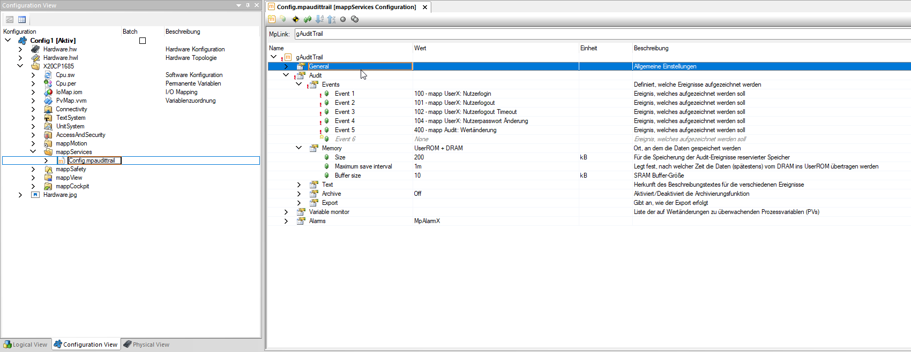Toggle the Batch checkbox for Config1
This screenshot has width=911, height=352.
click(x=143, y=41)
